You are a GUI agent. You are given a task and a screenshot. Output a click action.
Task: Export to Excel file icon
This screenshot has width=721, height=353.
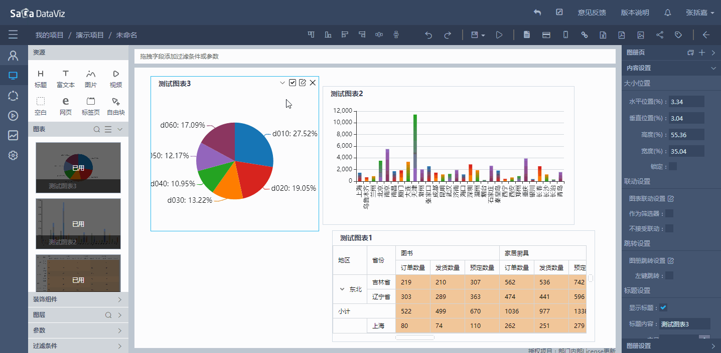(603, 35)
